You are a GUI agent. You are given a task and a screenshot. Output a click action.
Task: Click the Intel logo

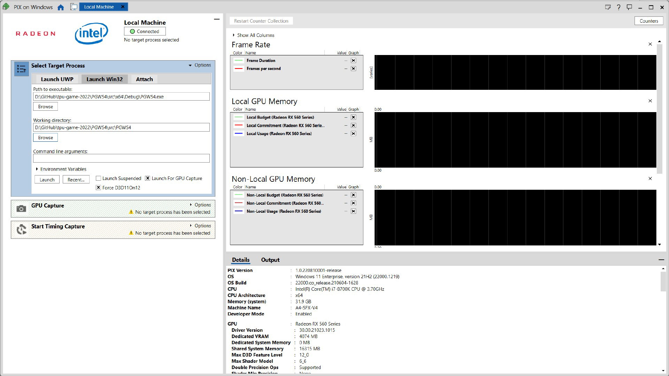click(x=91, y=33)
